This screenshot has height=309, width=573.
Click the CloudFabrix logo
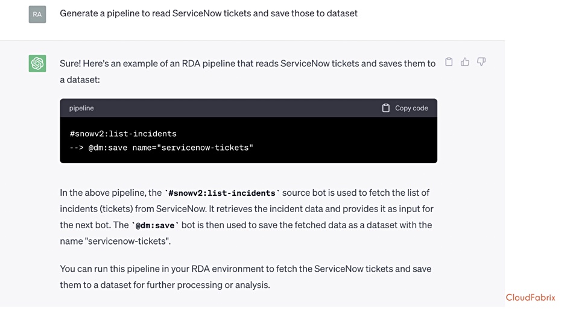pyautogui.click(x=530, y=298)
